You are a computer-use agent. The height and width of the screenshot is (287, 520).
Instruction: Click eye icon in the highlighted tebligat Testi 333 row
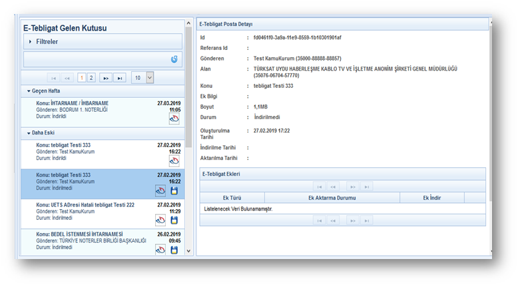point(160,190)
